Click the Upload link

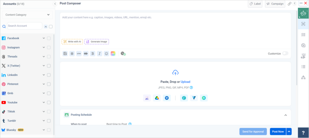click(x=186, y=82)
